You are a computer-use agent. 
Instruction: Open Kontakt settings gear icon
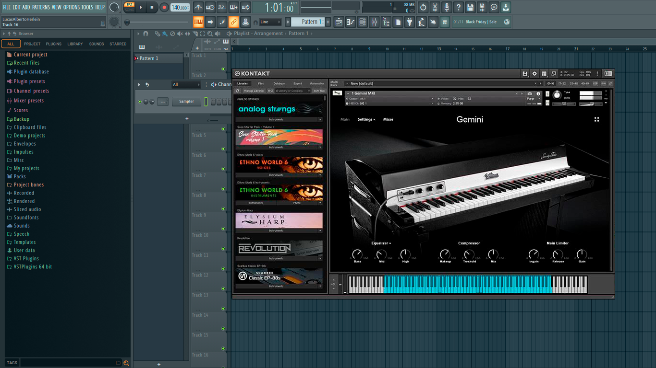(x=535, y=73)
